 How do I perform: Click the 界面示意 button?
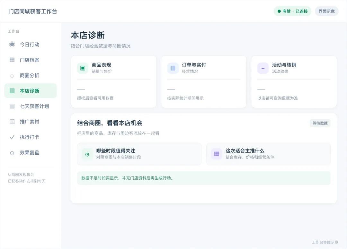click(327, 11)
